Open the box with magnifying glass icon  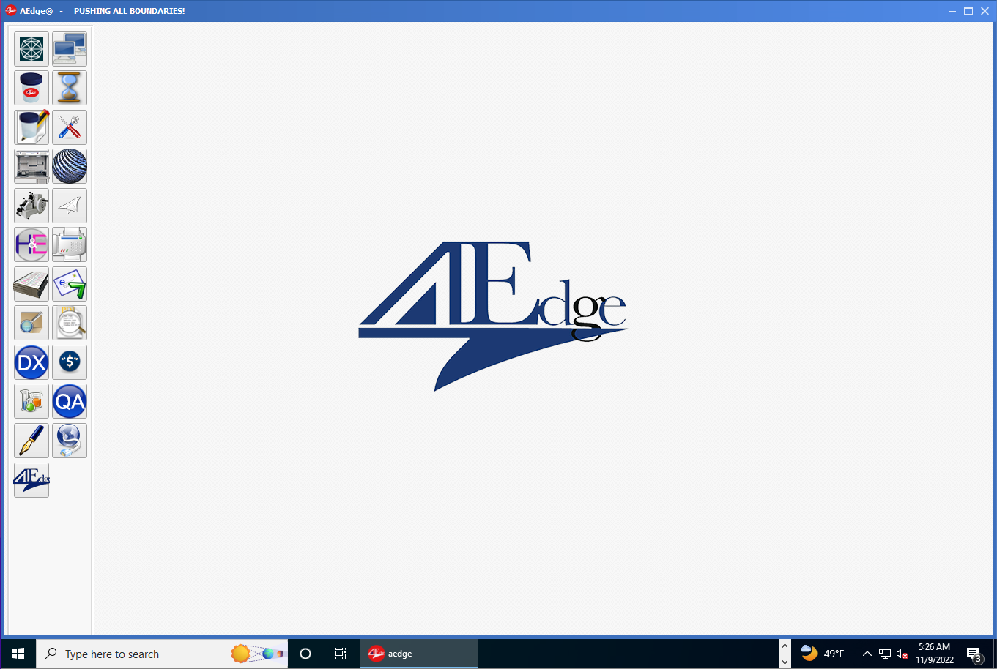tap(31, 323)
